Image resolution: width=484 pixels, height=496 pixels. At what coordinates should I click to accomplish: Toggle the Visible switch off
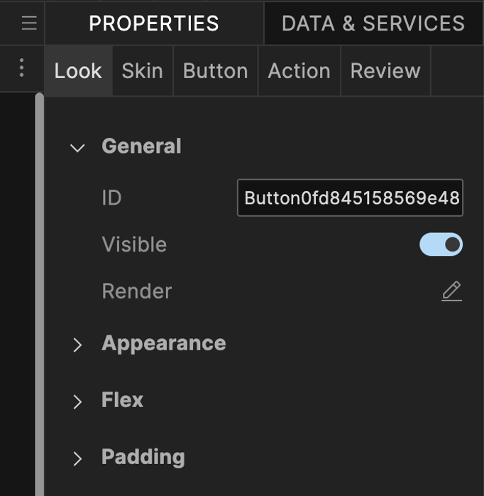pos(441,244)
